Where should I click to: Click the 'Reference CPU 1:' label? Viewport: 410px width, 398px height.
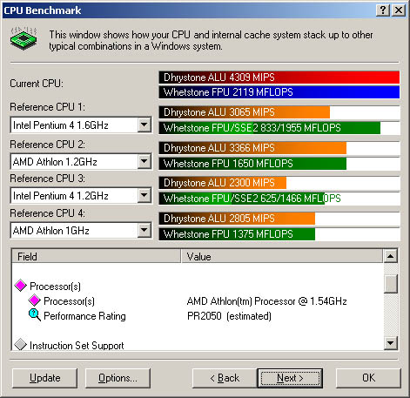point(48,107)
